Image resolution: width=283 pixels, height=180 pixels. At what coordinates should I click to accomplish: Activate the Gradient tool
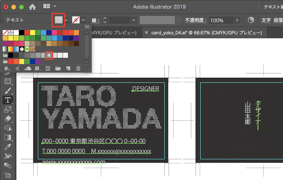click(x=7, y=137)
